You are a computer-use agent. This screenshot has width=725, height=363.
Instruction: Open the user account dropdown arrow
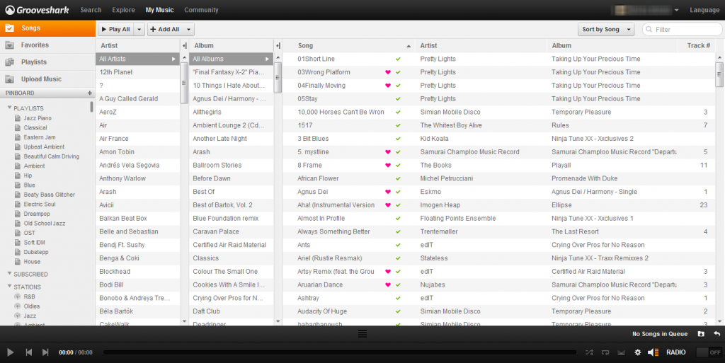click(x=676, y=10)
